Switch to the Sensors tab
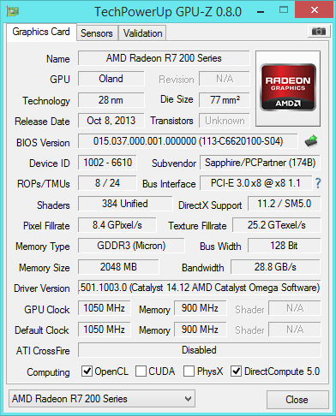The width and height of the screenshot is (336, 416). point(97,33)
